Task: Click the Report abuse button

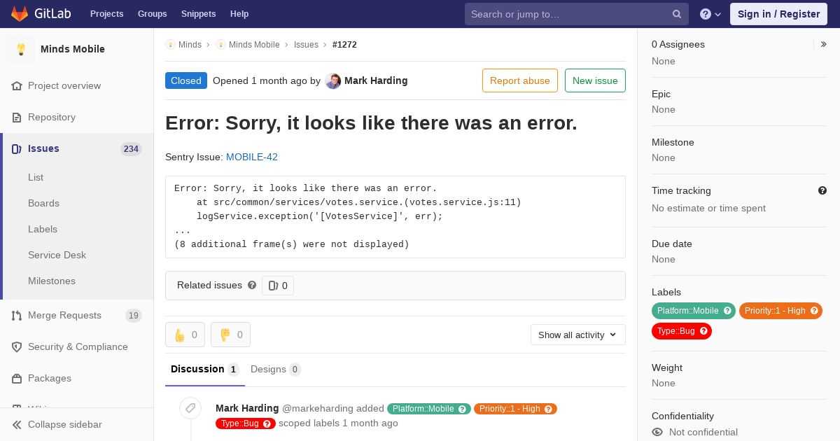Action: click(x=520, y=80)
